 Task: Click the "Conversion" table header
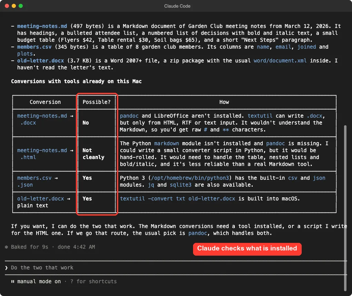(45, 102)
